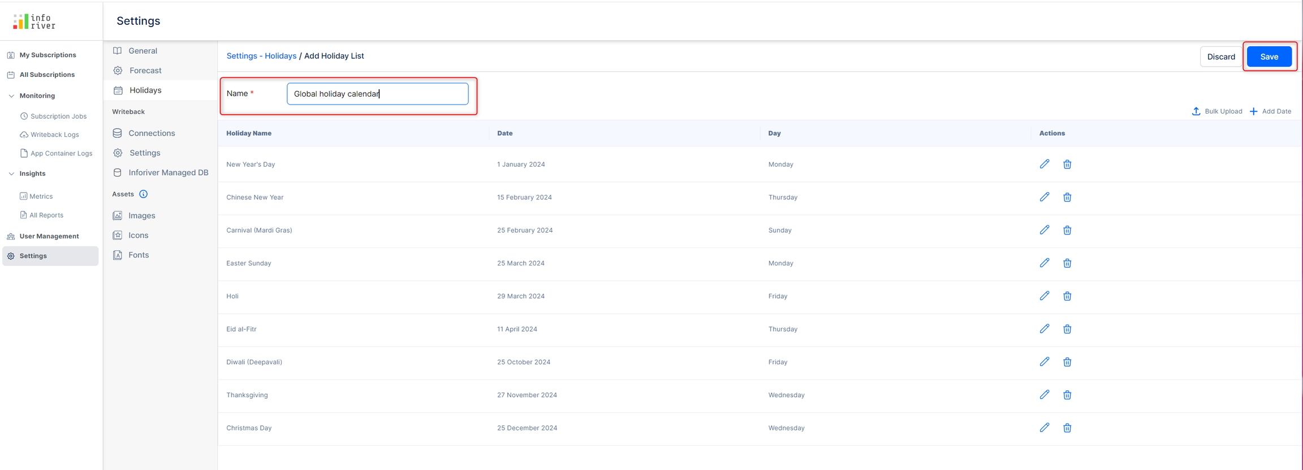Edit the Thanksgiving holiday entry

coord(1044,394)
